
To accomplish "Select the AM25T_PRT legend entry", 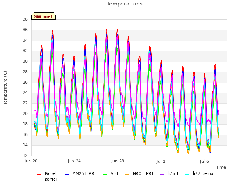I will pyautogui.click(x=81, y=173).
